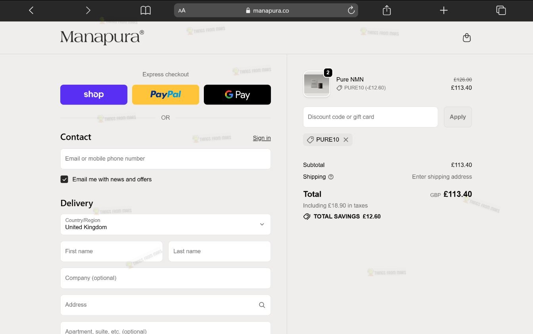
Task: Click the address search magnifier icon
Action: [x=262, y=305]
